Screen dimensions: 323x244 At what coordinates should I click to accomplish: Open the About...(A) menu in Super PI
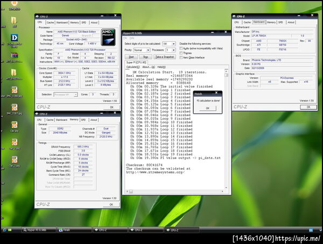(149, 67)
